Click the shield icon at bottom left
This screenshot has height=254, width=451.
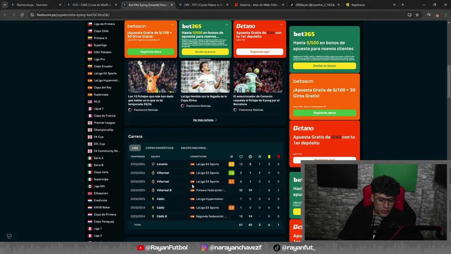[9, 236]
